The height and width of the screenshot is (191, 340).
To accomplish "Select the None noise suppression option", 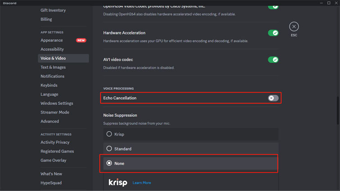I will coord(191,163).
